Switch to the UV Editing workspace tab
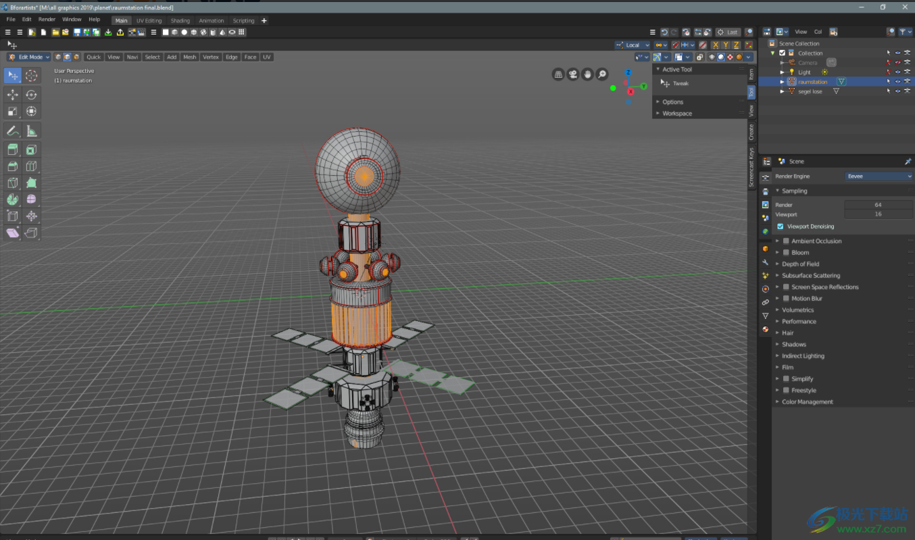915x540 pixels. point(149,21)
